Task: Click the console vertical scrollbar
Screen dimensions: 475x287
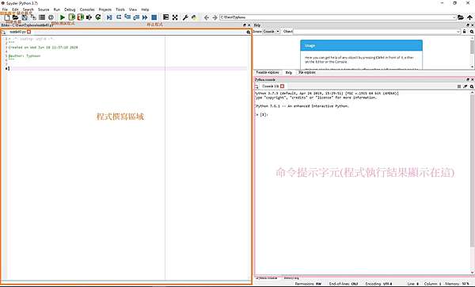Action: 472,182
